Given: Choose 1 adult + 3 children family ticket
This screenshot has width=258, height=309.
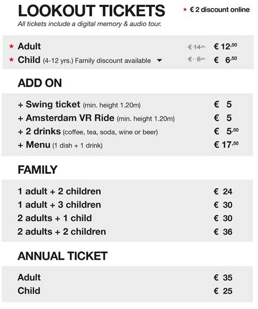Looking at the screenshot, I should coord(127,205).
